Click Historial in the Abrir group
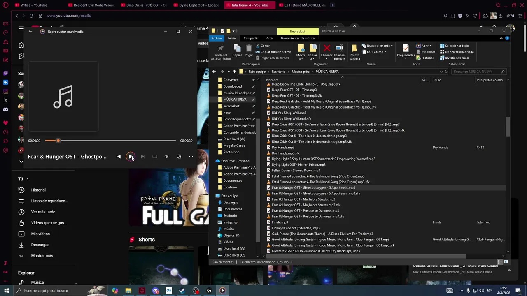This screenshot has height=296, width=527. 425,58
